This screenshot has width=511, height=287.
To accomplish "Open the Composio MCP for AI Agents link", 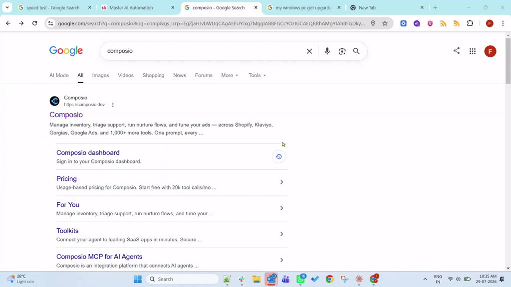I will coord(99,257).
